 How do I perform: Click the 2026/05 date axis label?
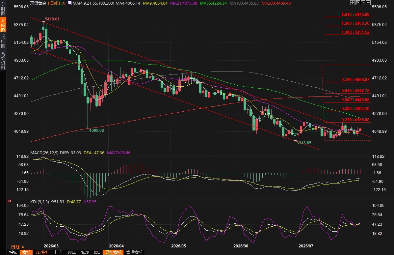pyautogui.click(x=178, y=246)
